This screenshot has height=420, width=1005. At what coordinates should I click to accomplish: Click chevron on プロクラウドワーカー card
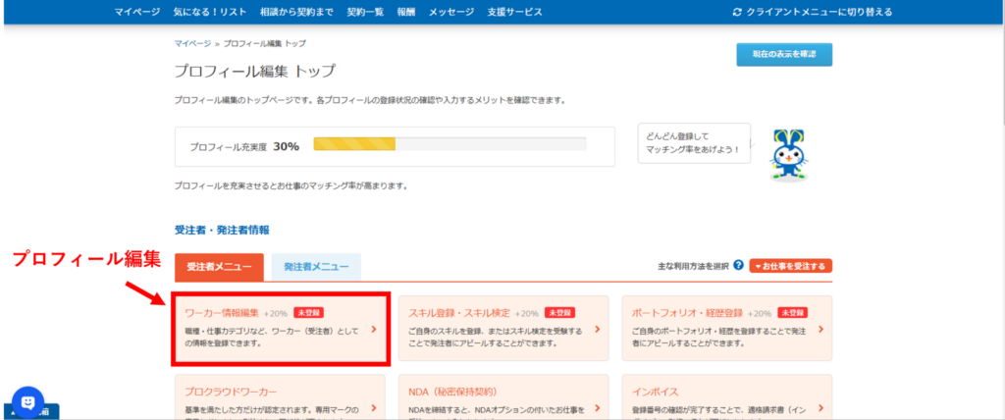click(x=374, y=408)
